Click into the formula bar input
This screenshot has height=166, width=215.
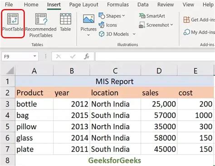point(155,57)
